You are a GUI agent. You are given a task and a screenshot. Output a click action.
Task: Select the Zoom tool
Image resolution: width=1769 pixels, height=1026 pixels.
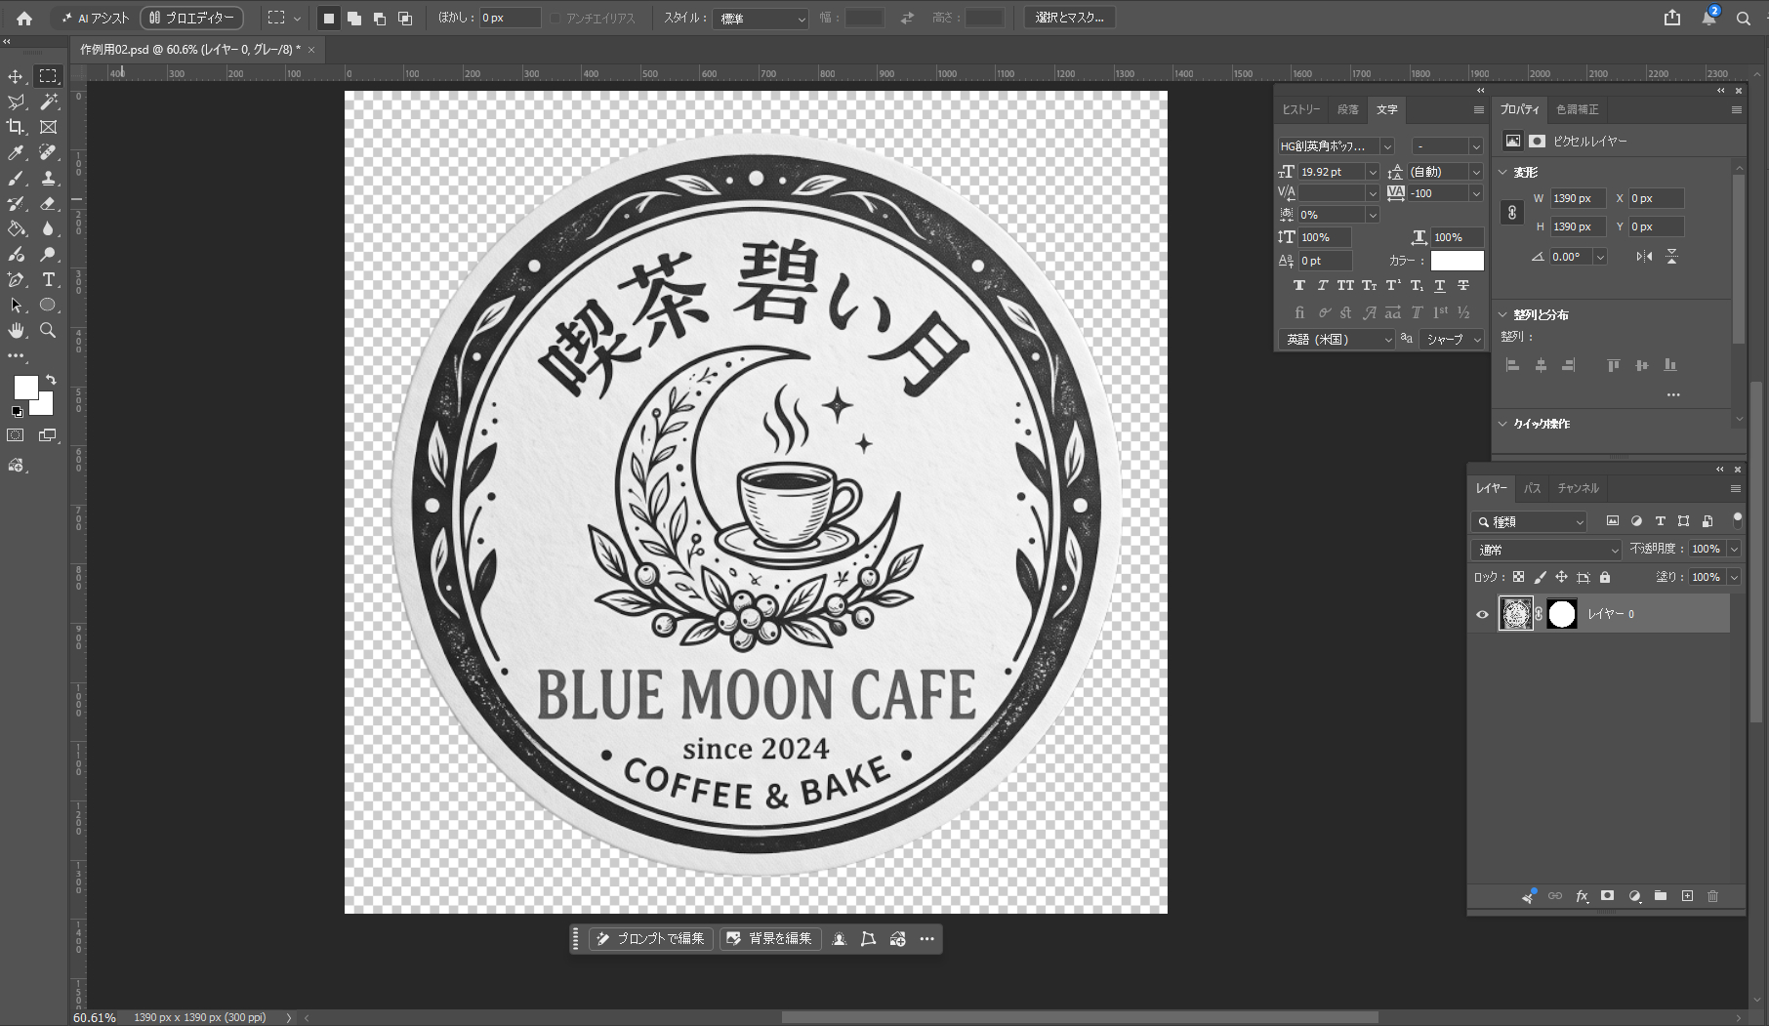click(48, 330)
